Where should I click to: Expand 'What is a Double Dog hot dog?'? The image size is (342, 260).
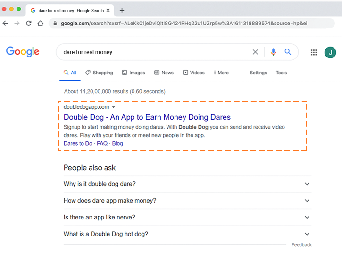coord(188,234)
